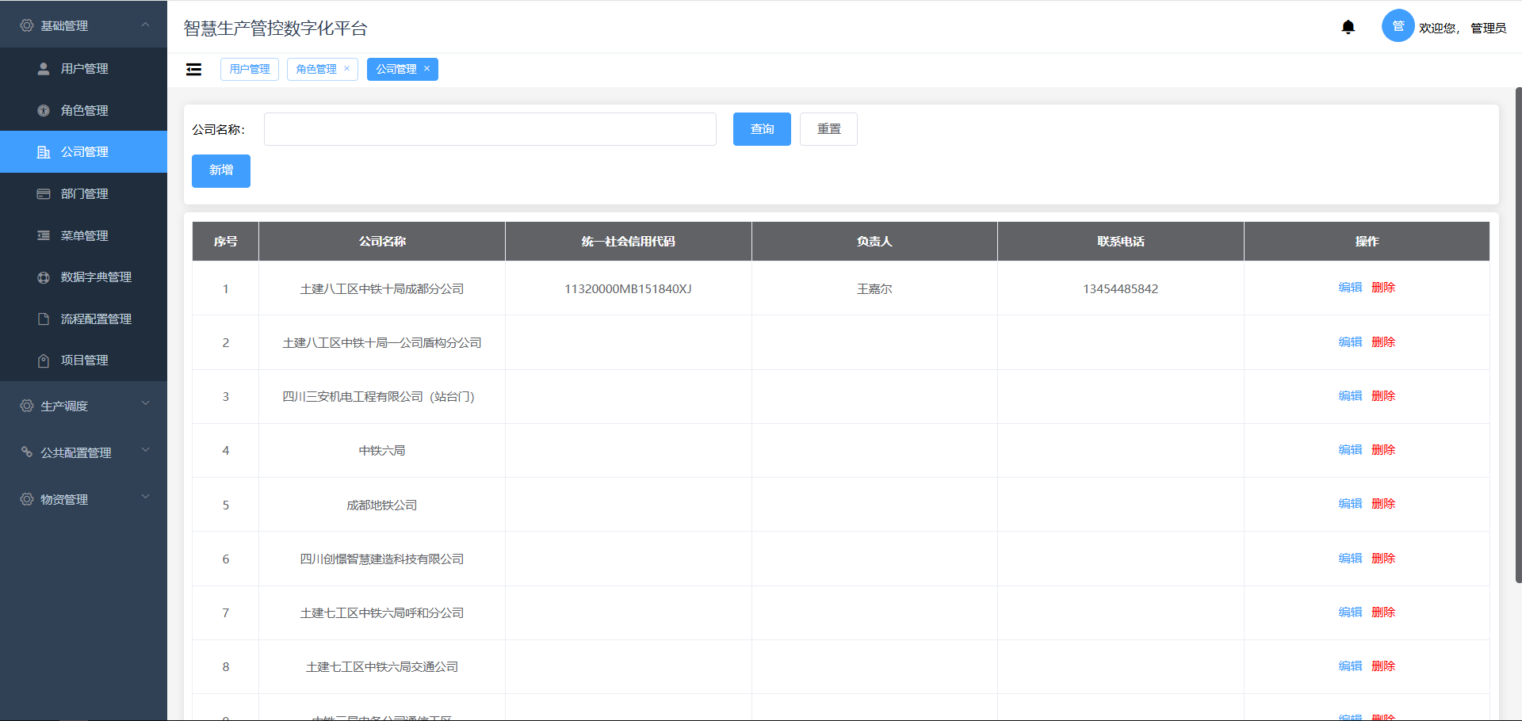Click the 用户管理 person icon in sidebar

[x=44, y=69]
